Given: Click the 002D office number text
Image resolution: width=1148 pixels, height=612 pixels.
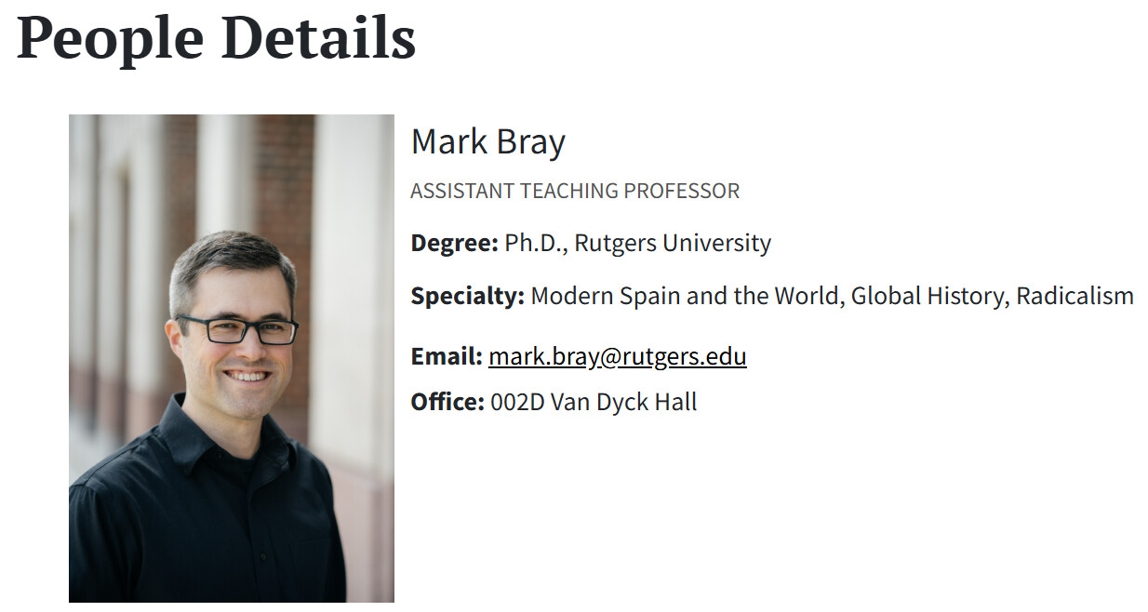Looking at the screenshot, I should coord(517,403).
